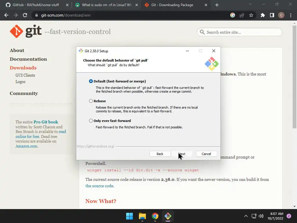Close the Git Downloading Package tab
Screen dimensions: 297x223
(x=206, y=5)
